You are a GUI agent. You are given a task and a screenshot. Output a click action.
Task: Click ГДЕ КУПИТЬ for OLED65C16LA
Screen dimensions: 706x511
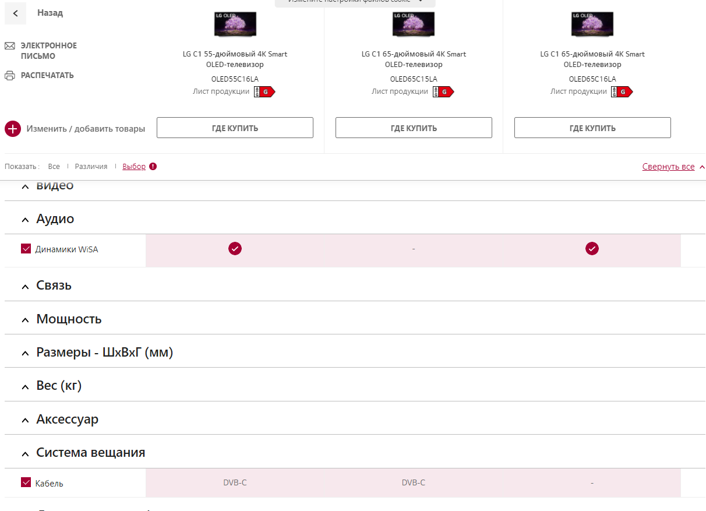[x=592, y=128]
